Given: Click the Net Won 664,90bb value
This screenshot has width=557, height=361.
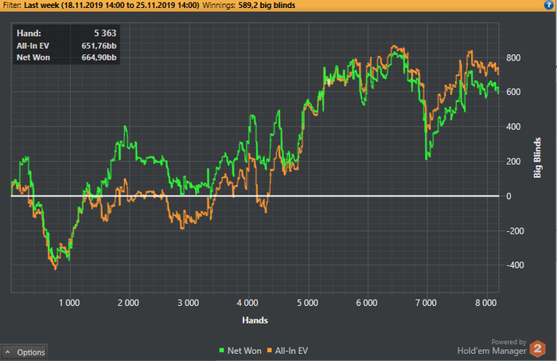Looking at the screenshot, I should pos(99,57).
